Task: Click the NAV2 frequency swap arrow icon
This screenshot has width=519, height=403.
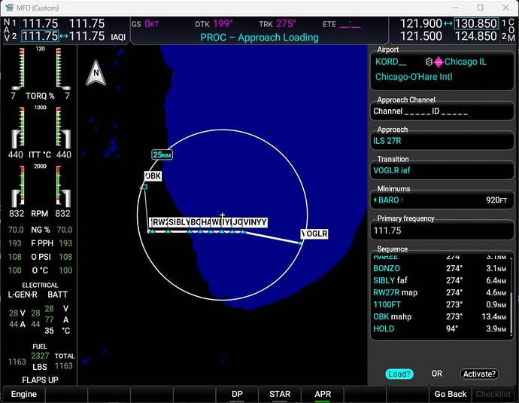Action: tap(65, 36)
